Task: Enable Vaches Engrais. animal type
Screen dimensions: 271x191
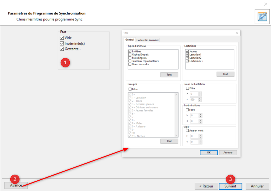Action: coord(130,54)
